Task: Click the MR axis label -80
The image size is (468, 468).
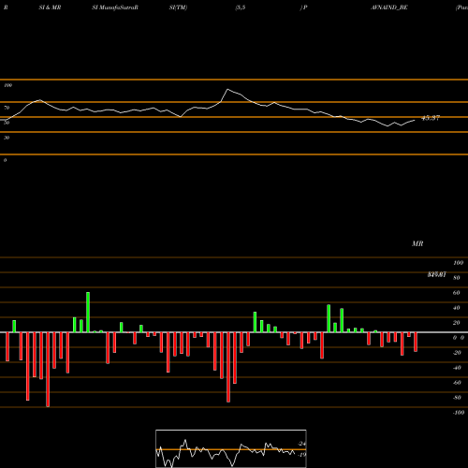Action: pyautogui.click(x=457, y=398)
